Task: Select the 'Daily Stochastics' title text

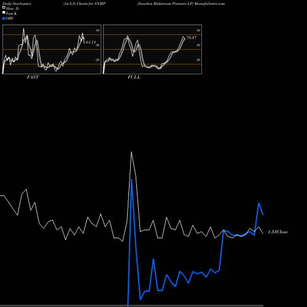Action: [x=17, y=4]
